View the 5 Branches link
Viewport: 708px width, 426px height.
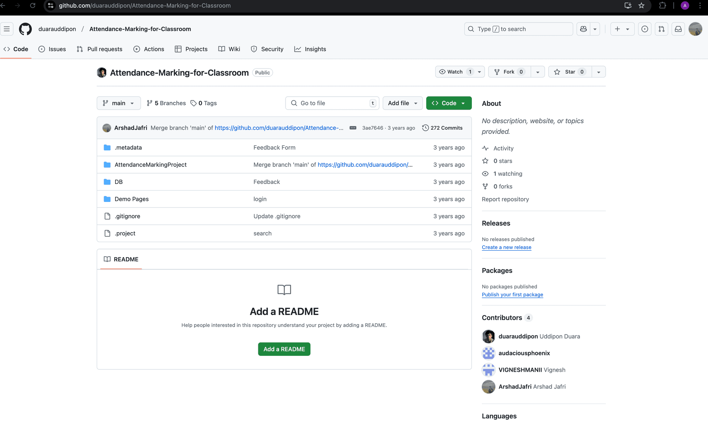[166, 103]
